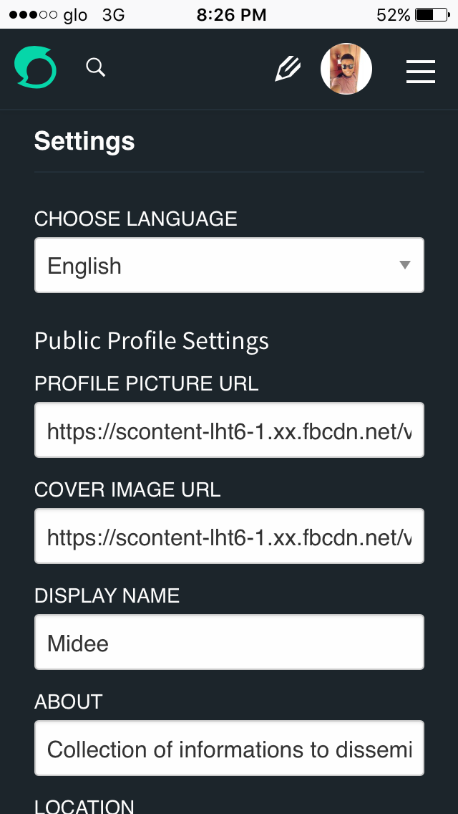This screenshot has width=458, height=814.
Task: Edit the Display Name field
Action: 229,642
